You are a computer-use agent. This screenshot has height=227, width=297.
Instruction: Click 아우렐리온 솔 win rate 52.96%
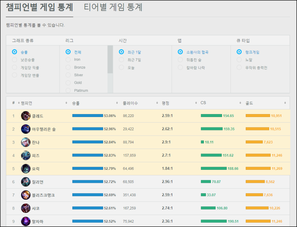click(110, 129)
